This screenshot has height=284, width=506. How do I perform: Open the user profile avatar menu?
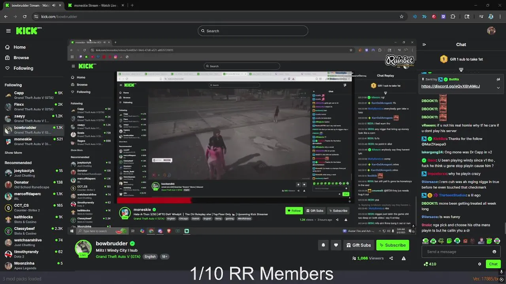pyautogui.click(x=491, y=31)
